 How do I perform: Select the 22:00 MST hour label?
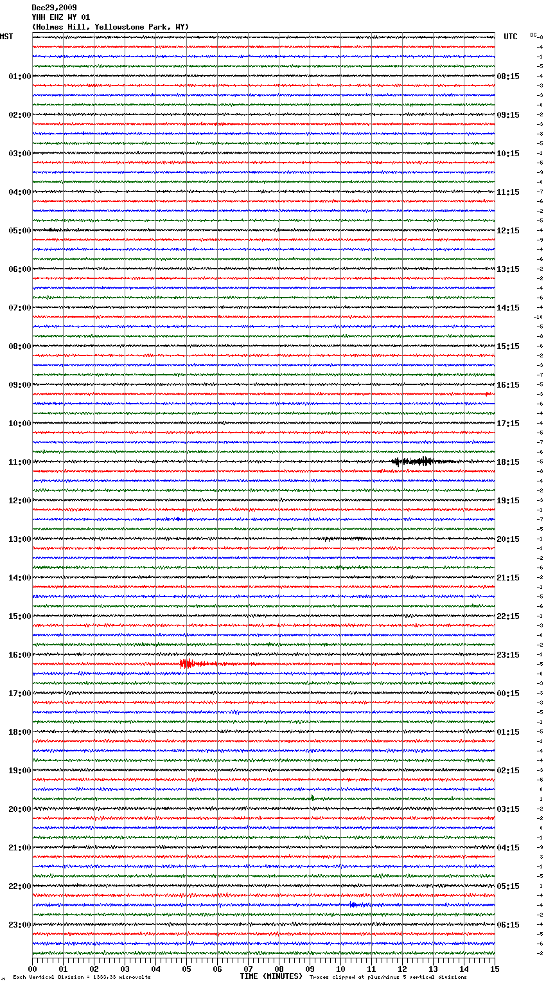[19, 886]
